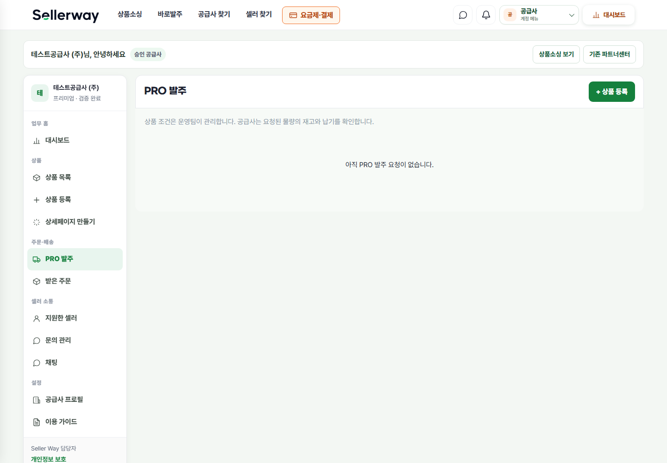Open the 상품소싱 top menu
This screenshot has height=463, width=667.
tap(130, 14)
